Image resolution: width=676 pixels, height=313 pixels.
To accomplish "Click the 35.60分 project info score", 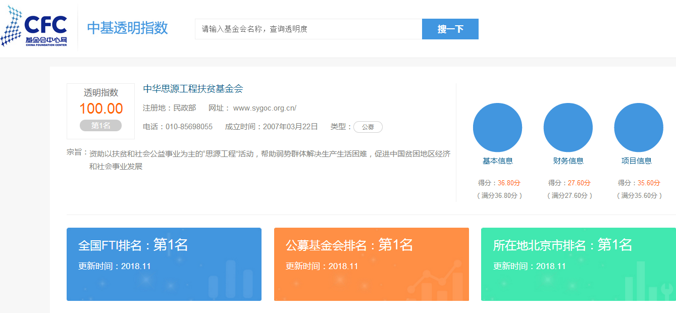I will coord(649,183).
